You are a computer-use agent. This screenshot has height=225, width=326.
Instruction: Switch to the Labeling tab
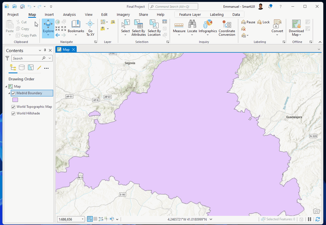(217, 15)
